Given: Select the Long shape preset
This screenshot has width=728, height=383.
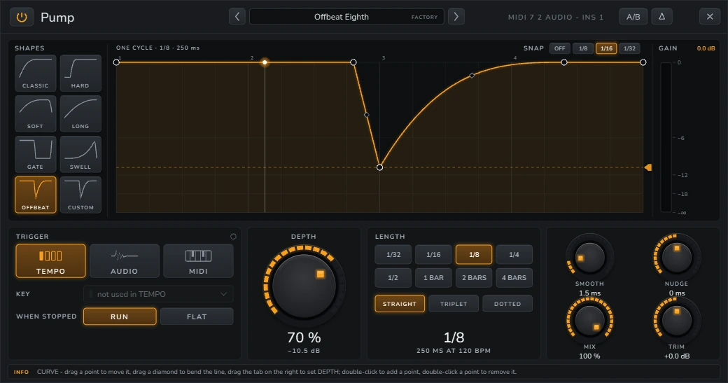Looking at the screenshot, I should coord(80,113).
